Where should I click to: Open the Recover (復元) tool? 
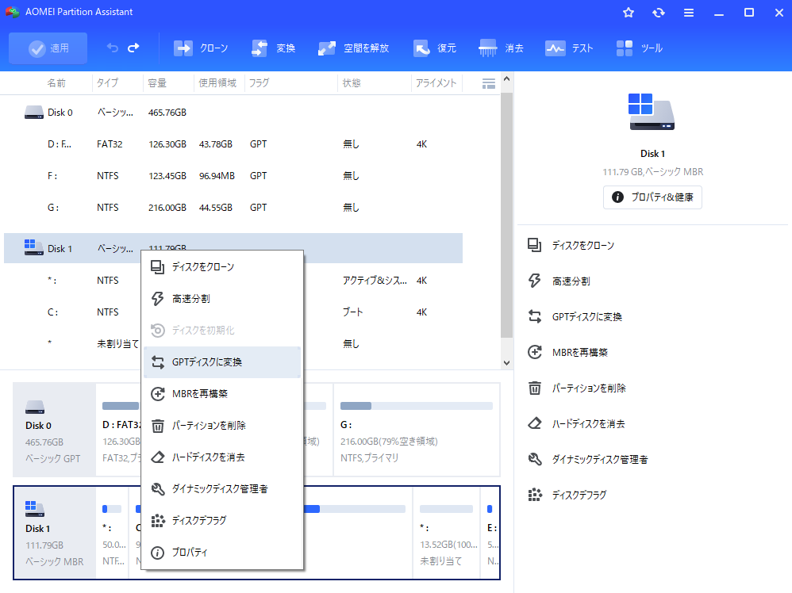(421, 48)
